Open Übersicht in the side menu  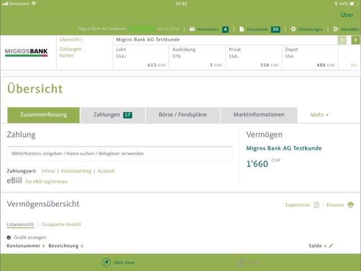tap(70, 40)
